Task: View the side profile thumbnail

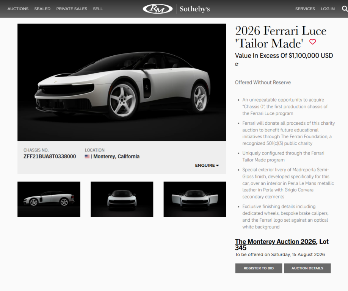Action: tap(49, 199)
